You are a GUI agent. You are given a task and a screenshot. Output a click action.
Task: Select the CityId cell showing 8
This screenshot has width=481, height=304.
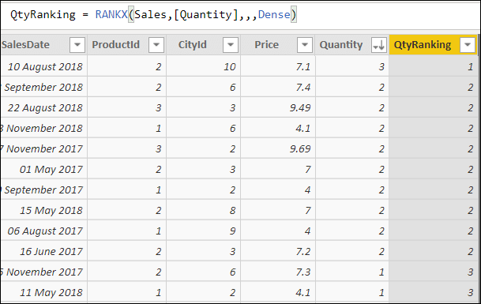204,210
